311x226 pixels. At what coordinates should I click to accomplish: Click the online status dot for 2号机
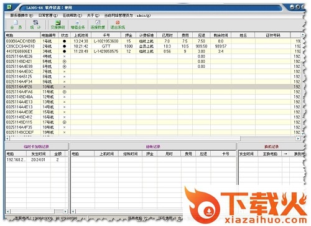point(65,46)
